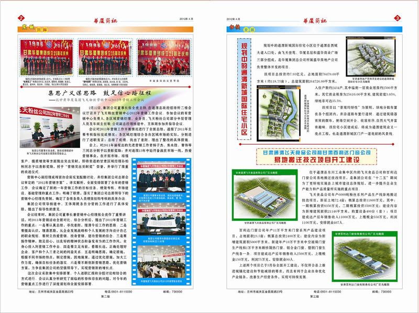Click vertical title 规划中的通渭新城国际住宅小区

[x=244, y=89]
